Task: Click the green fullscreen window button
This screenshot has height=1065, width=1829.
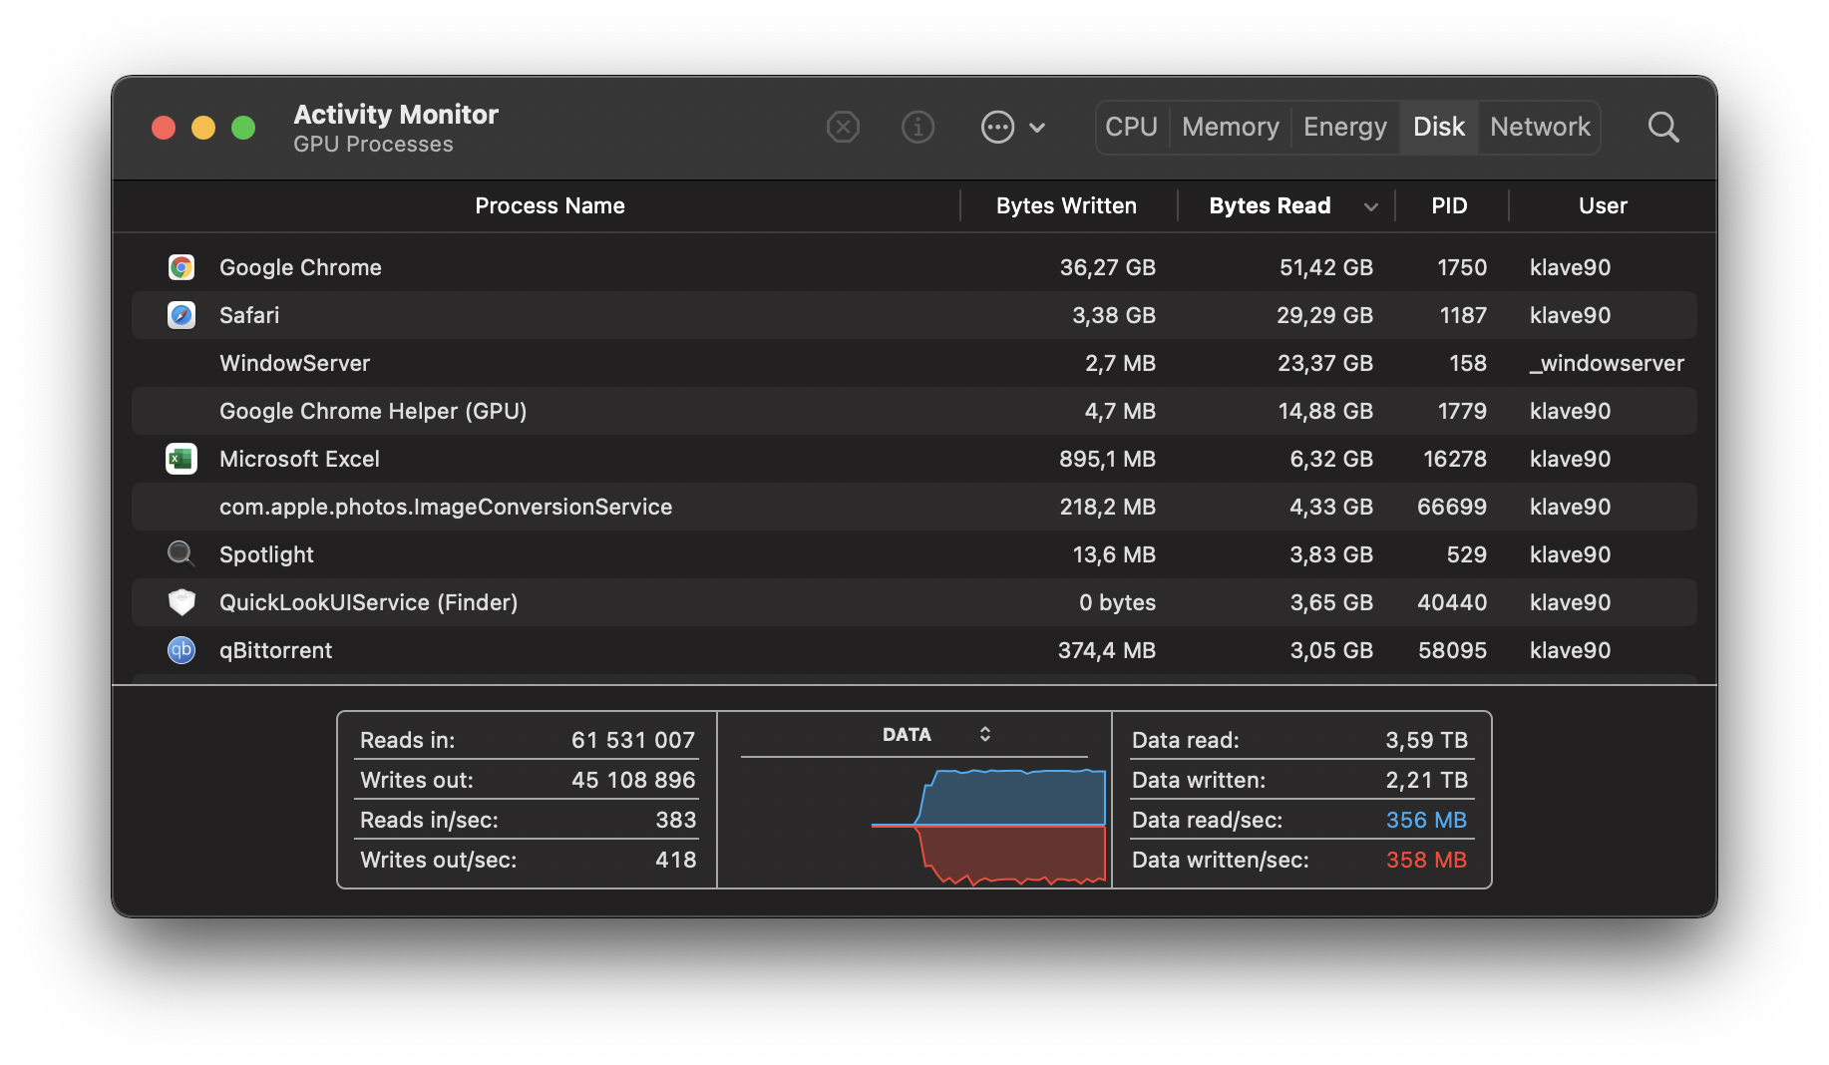Action: tap(243, 128)
